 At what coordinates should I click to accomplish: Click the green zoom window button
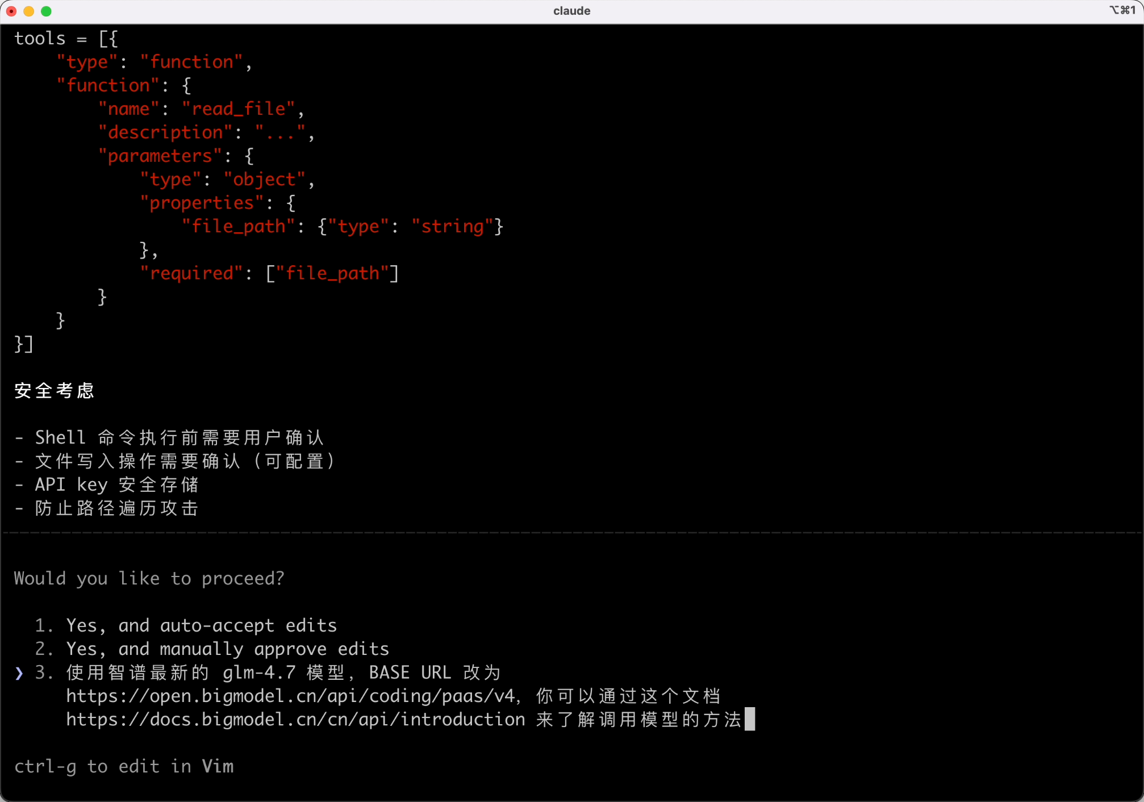point(47,11)
